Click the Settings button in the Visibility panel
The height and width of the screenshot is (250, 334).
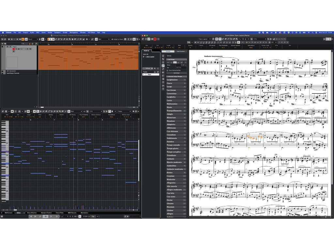coord(148,68)
